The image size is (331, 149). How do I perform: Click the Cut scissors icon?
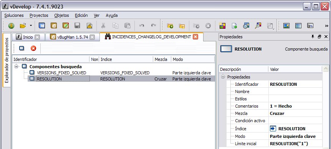[103, 26]
